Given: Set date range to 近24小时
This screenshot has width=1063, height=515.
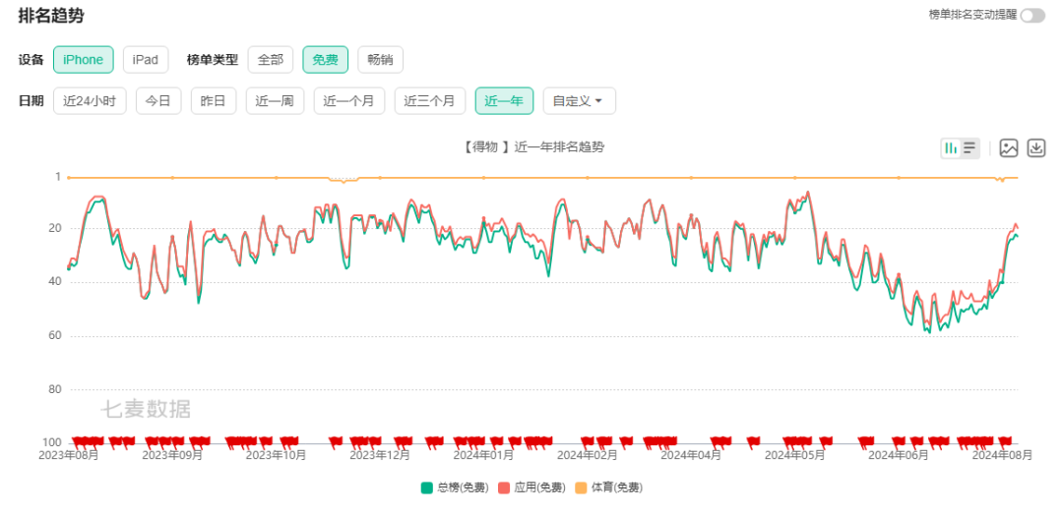Looking at the screenshot, I should click(90, 100).
